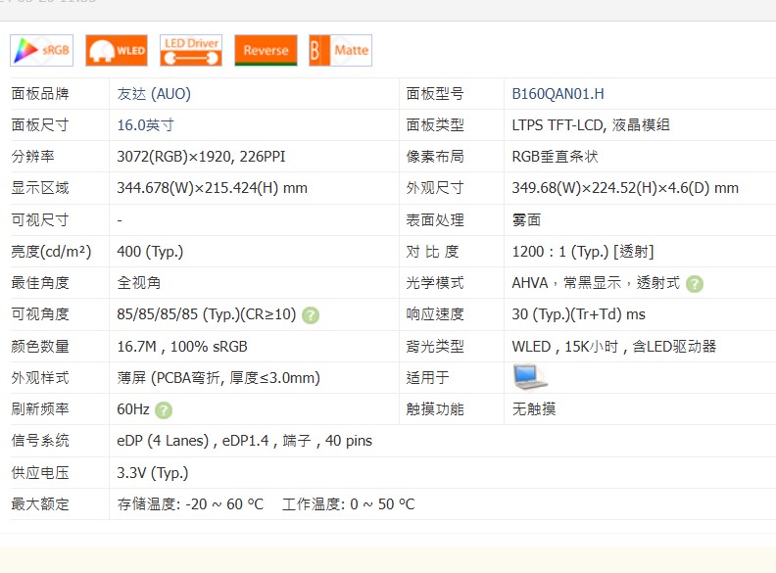Screen dimensions: 776x573
Task: Click the RGB垂直条状 pixel layout value
Action: pyautogui.click(x=555, y=157)
